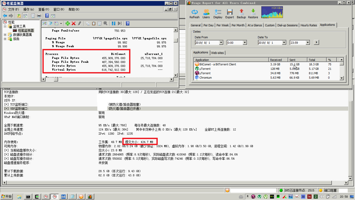Open the 操作(A) menu
This screenshot has width=355, height=200.
point(29,9)
